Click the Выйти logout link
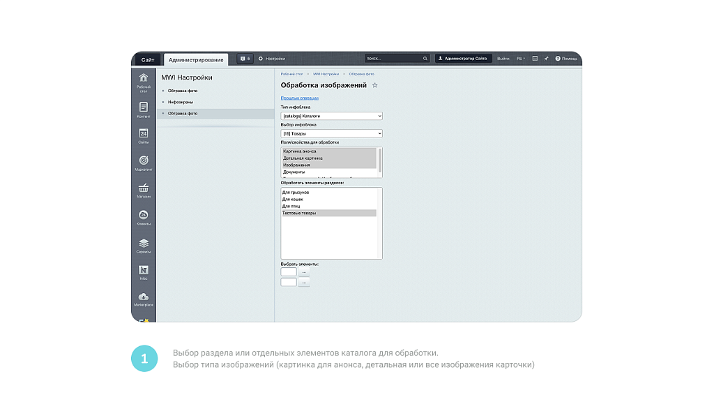Image resolution: width=714 pixels, height=402 pixels. click(503, 59)
